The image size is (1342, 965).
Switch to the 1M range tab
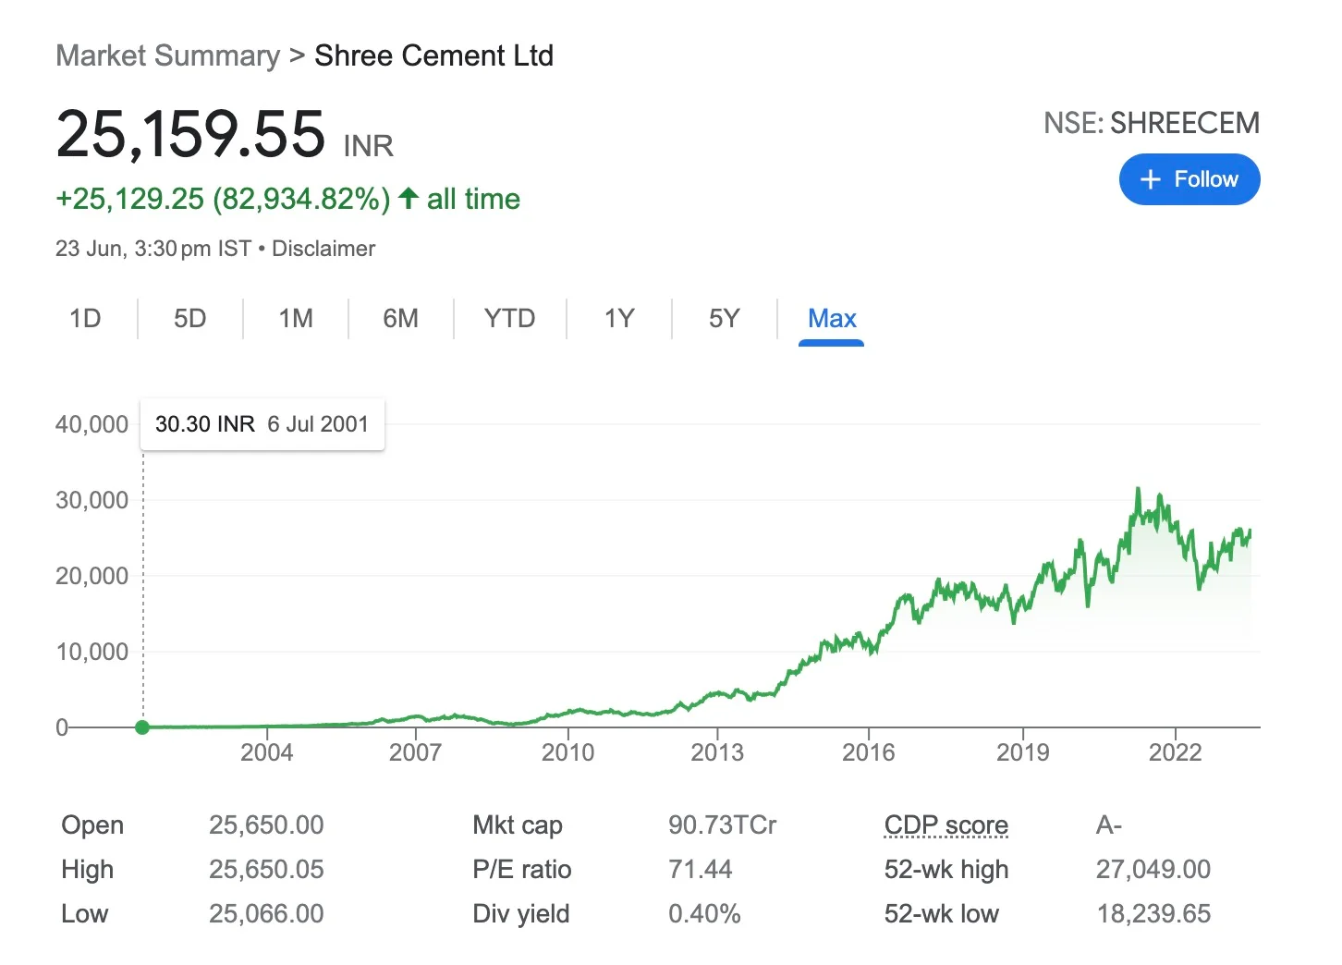point(296,319)
